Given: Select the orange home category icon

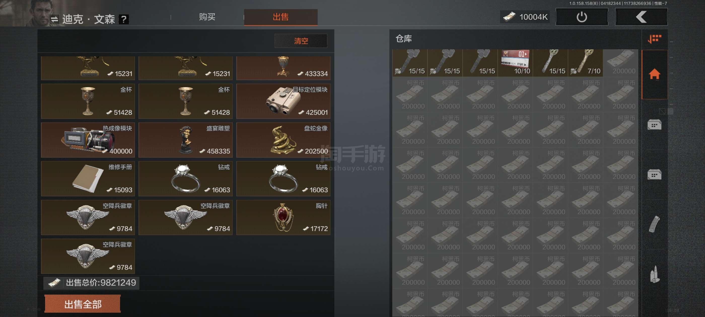Looking at the screenshot, I should coord(654,74).
